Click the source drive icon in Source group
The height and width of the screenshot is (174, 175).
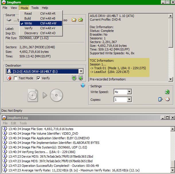pyautogui.click(x=9, y=20)
